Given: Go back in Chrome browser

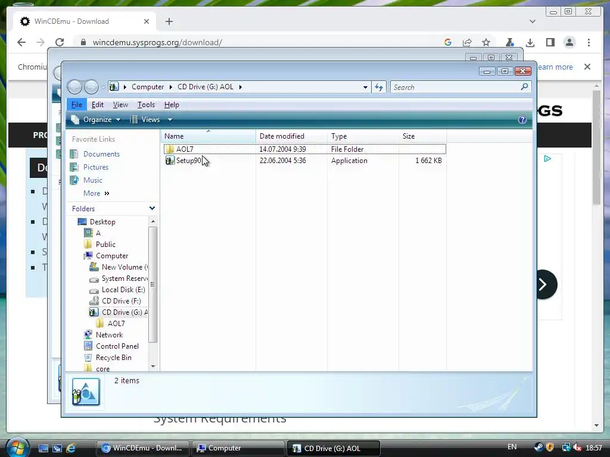Looking at the screenshot, I should (21, 42).
